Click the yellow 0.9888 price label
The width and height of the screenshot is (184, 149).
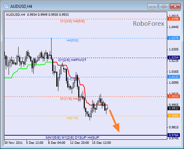pos(174,116)
